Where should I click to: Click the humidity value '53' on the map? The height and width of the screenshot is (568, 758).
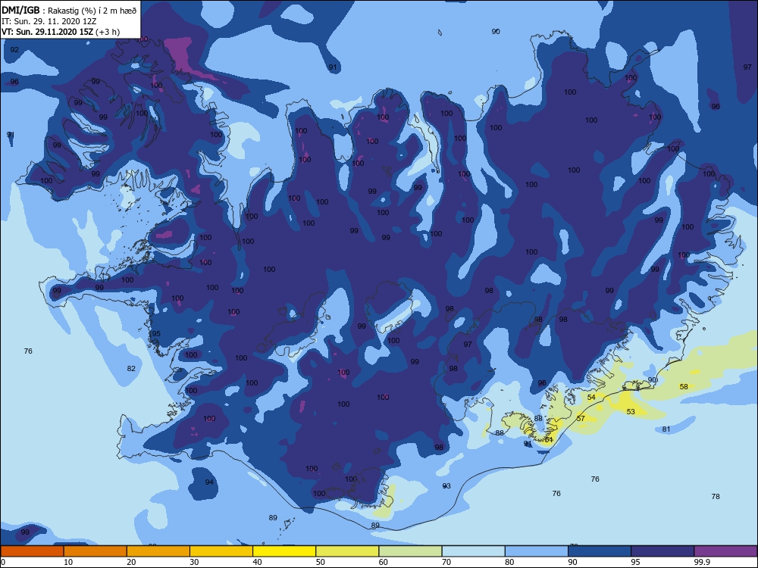(631, 411)
